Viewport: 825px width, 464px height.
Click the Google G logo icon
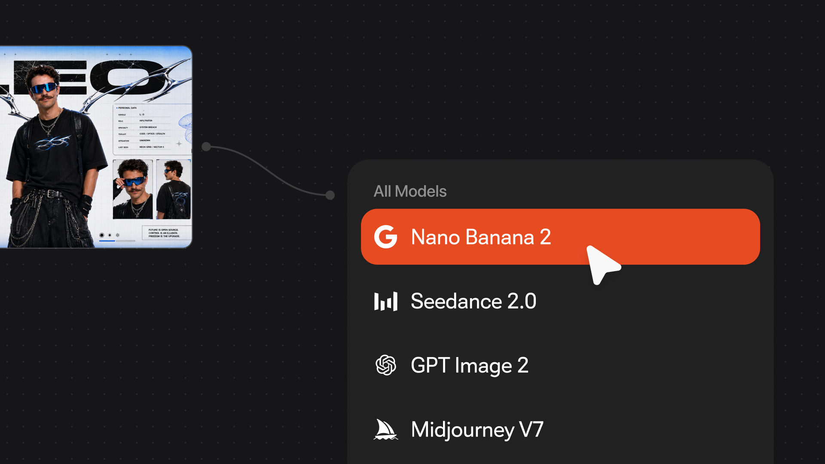point(385,237)
